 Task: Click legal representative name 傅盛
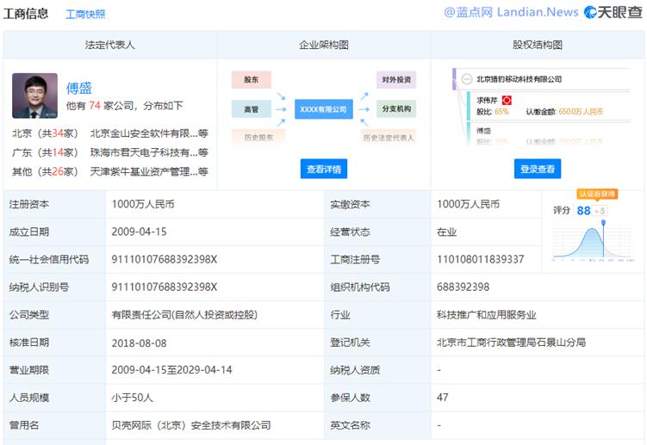[79, 88]
